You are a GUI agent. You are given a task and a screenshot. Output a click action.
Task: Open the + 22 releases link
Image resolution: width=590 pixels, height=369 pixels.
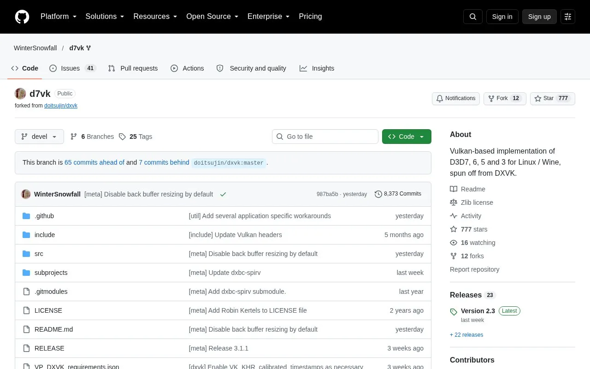coord(466,335)
